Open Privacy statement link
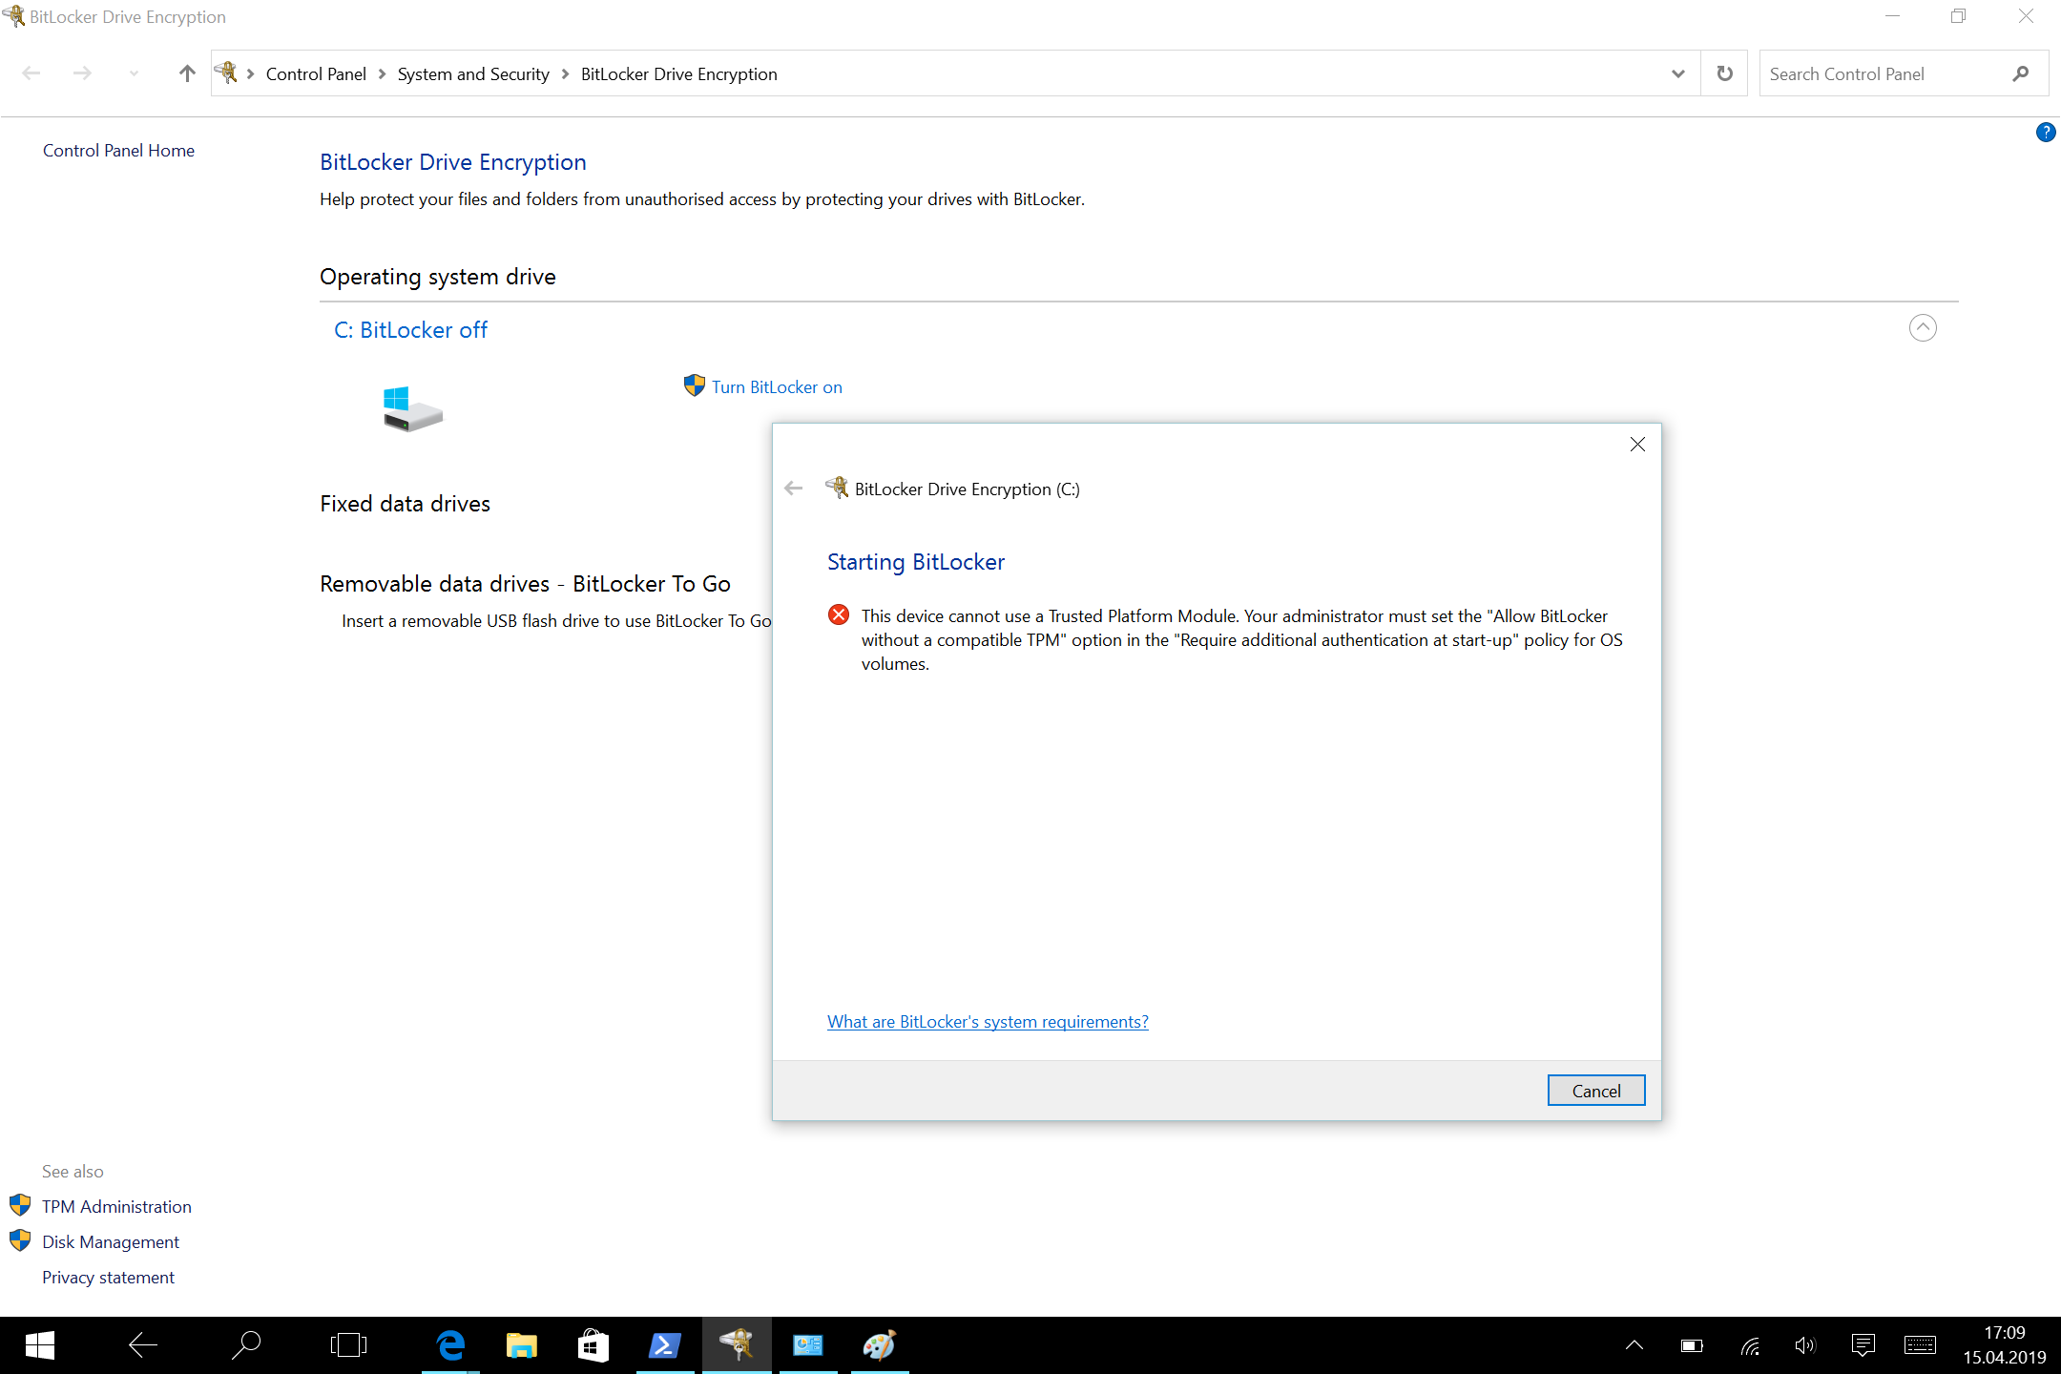 click(108, 1278)
